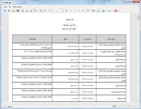Click the quick print icon

[x=27, y=11]
